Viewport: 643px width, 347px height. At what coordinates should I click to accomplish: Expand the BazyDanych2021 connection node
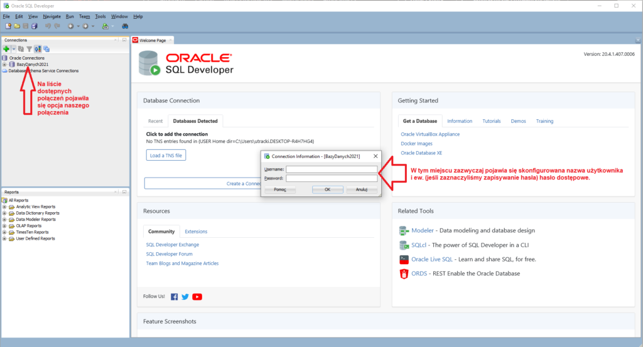[4, 65]
